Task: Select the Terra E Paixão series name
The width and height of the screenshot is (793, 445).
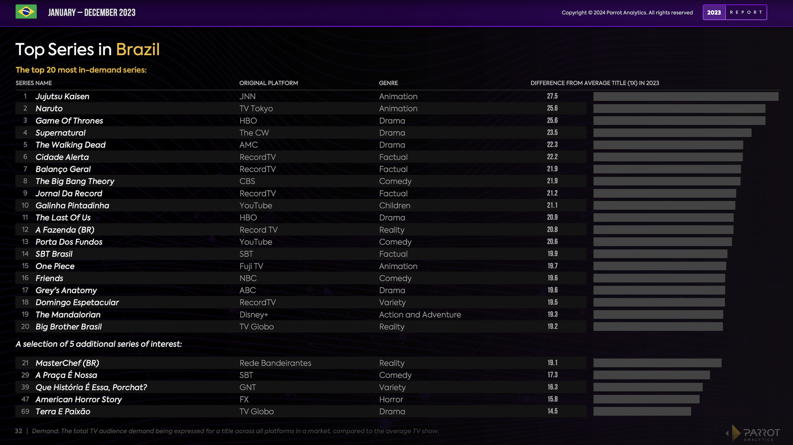Action: pos(63,411)
